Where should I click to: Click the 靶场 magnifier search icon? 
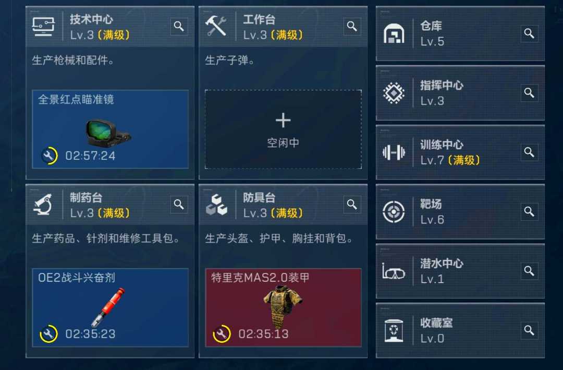click(529, 211)
